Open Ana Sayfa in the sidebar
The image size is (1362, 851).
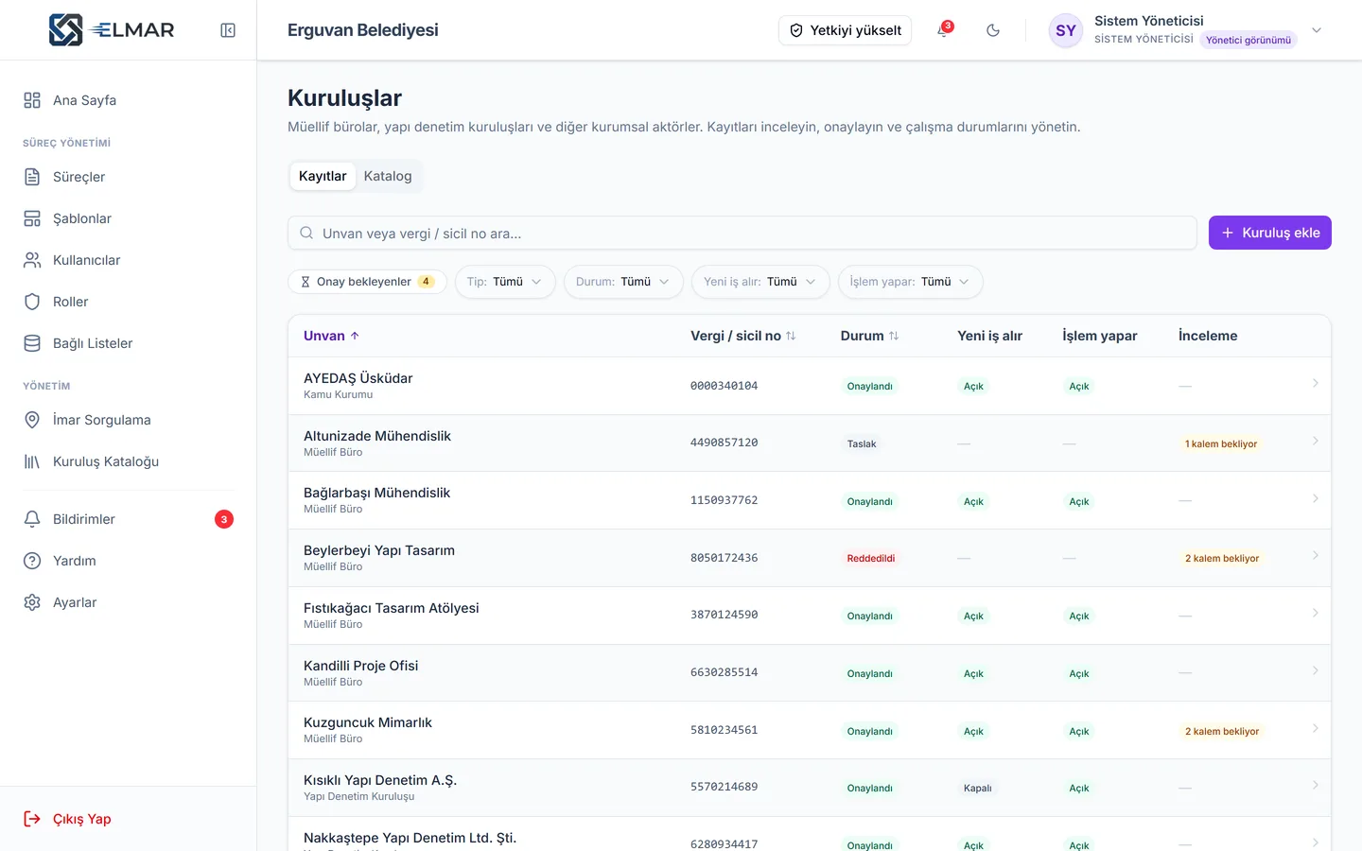128,100
